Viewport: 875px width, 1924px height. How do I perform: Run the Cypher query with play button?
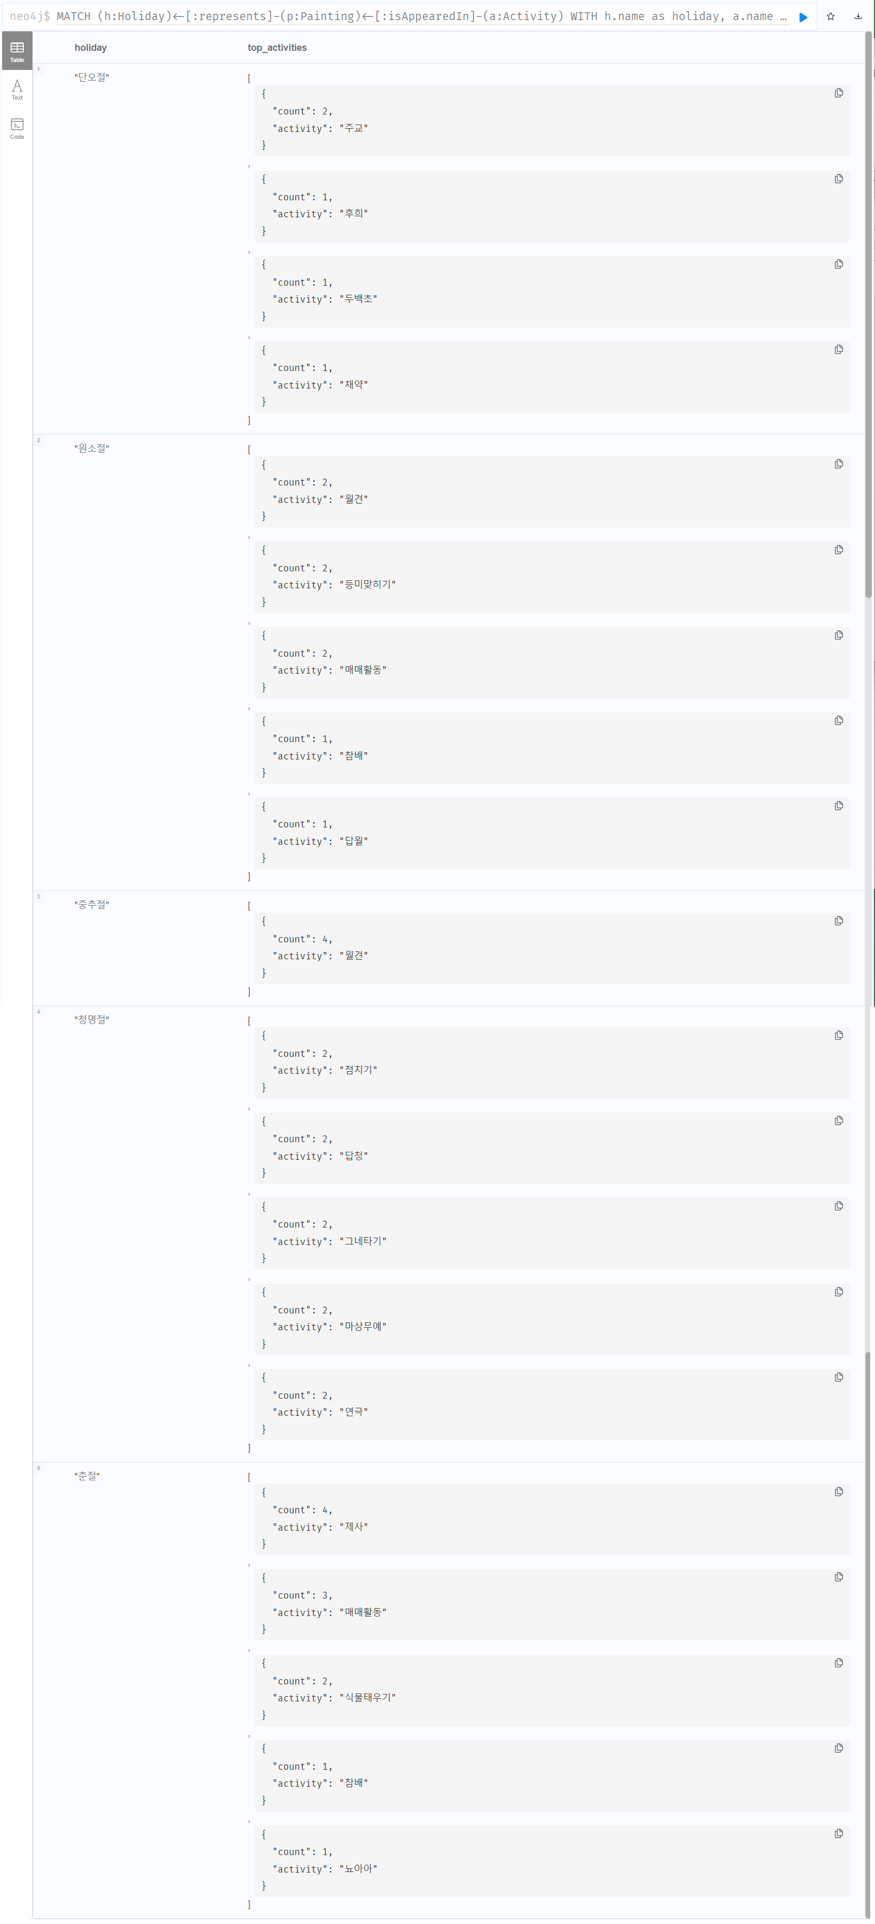pyautogui.click(x=803, y=17)
